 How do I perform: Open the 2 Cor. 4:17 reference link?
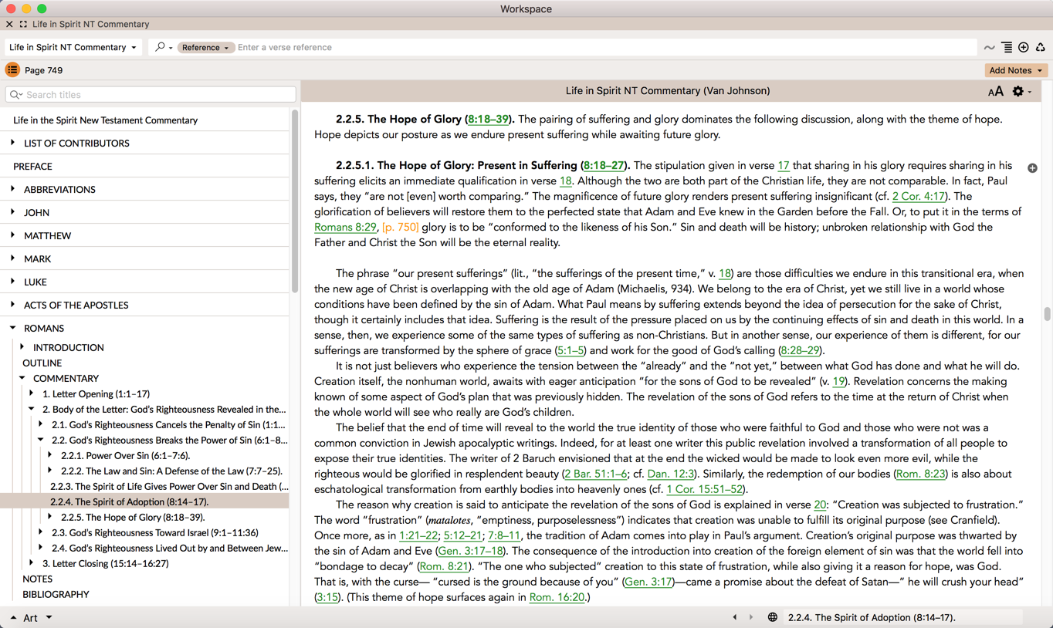pyautogui.click(x=918, y=197)
